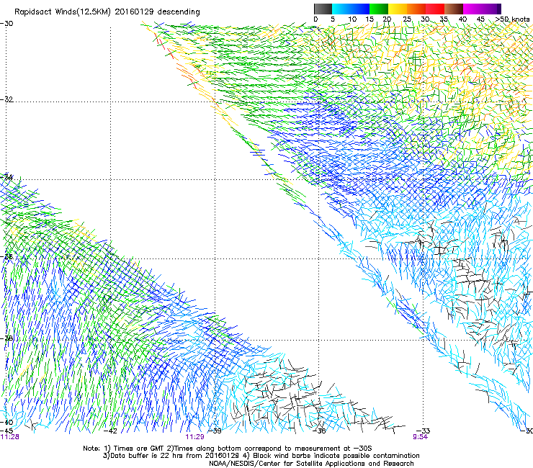Click the '-40' latitude axis label
533x468 pixels.
click(x=6, y=422)
